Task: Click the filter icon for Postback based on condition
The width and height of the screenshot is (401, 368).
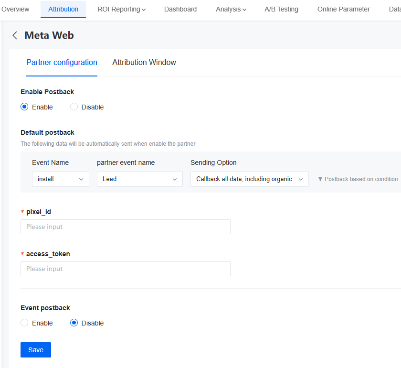Action: (x=320, y=179)
